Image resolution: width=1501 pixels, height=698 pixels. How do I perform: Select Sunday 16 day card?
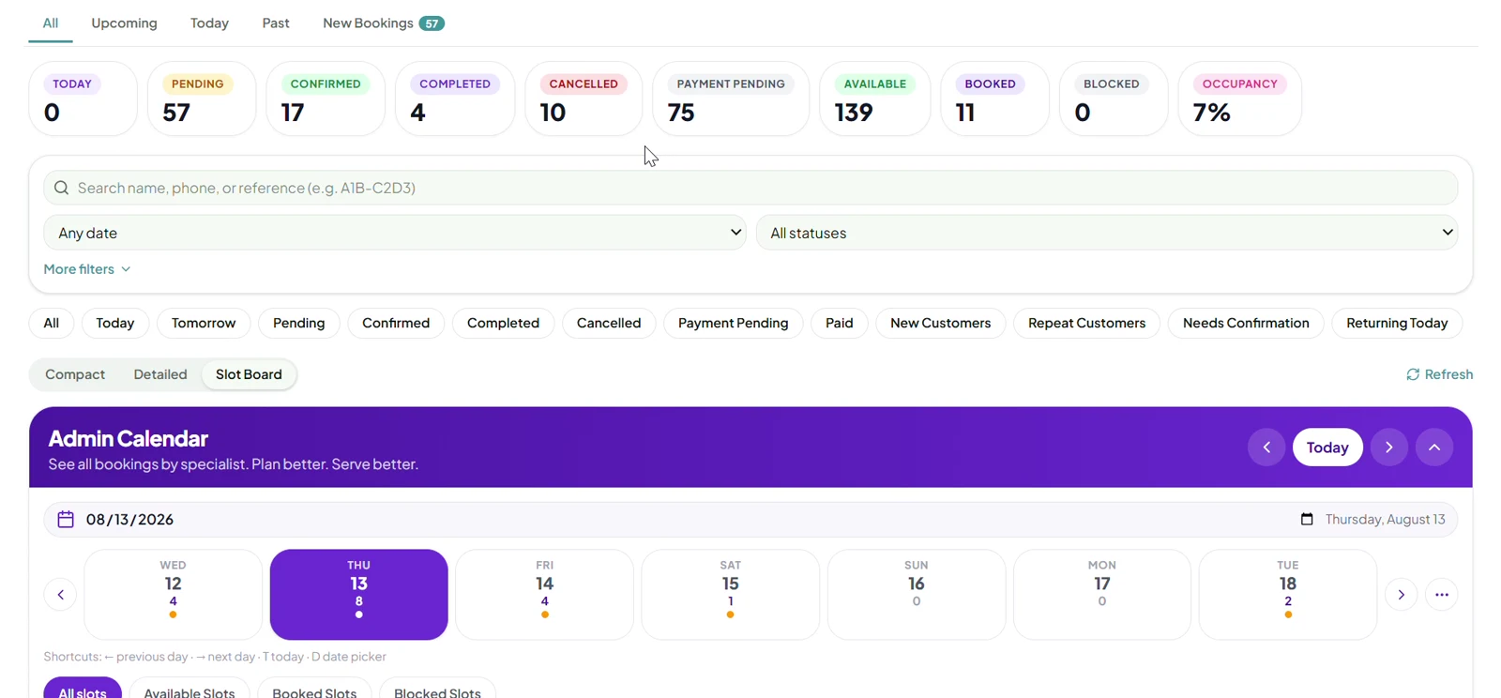[917, 595]
